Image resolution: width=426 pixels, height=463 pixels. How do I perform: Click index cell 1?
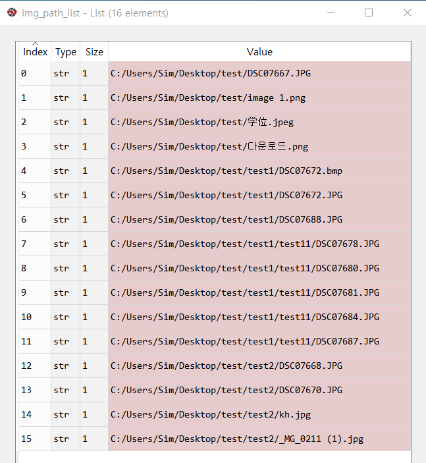click(x=35, y=97)
